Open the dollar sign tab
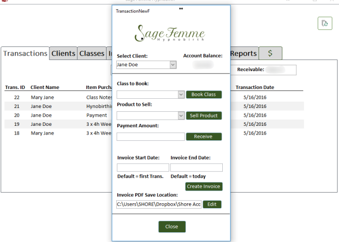The width and height of the screenshot is (339, 242). point(270,53)
